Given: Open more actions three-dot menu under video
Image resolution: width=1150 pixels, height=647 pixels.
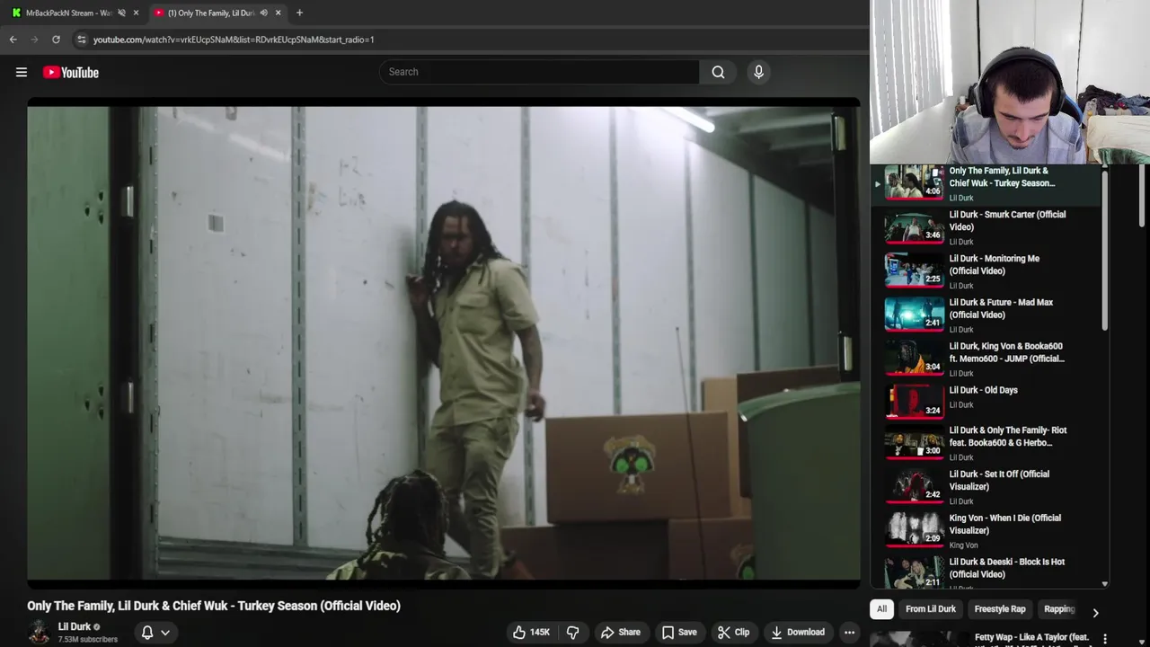Looking at the screenshot, I should pos(849,632).
